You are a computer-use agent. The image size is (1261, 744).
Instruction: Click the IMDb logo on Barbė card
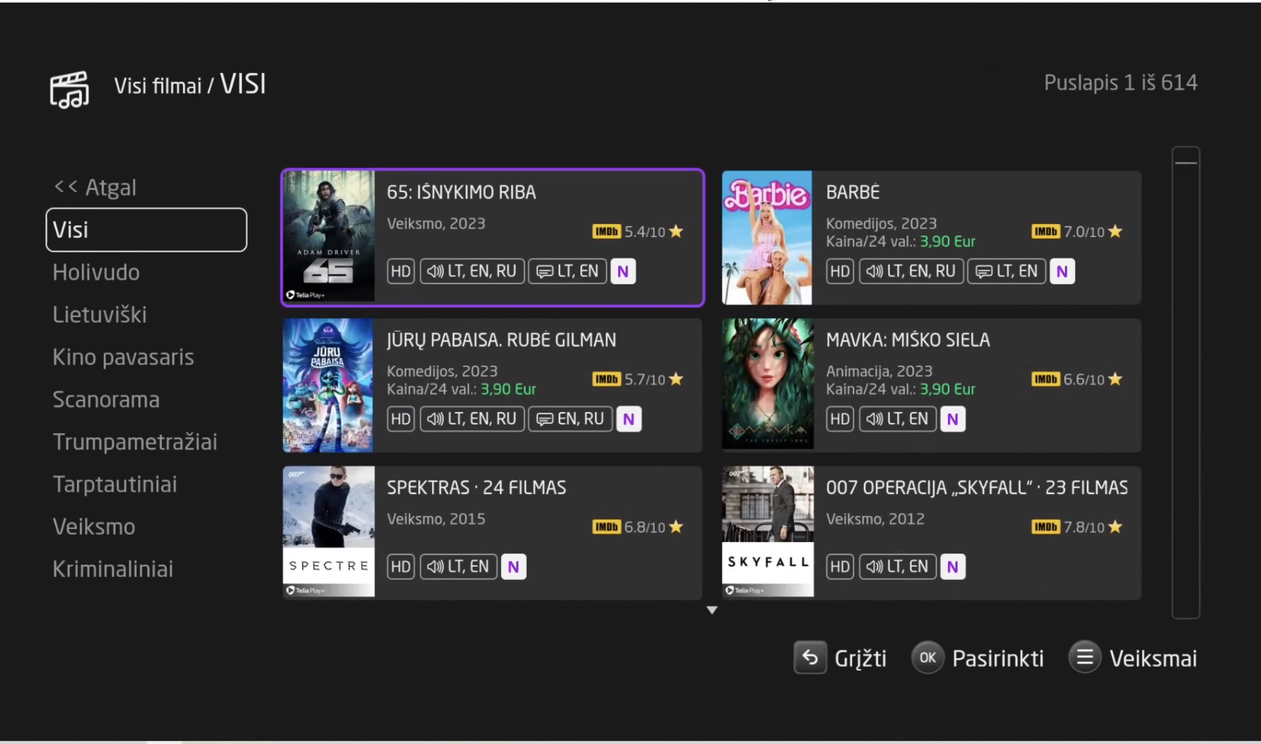click(1045, 232)
